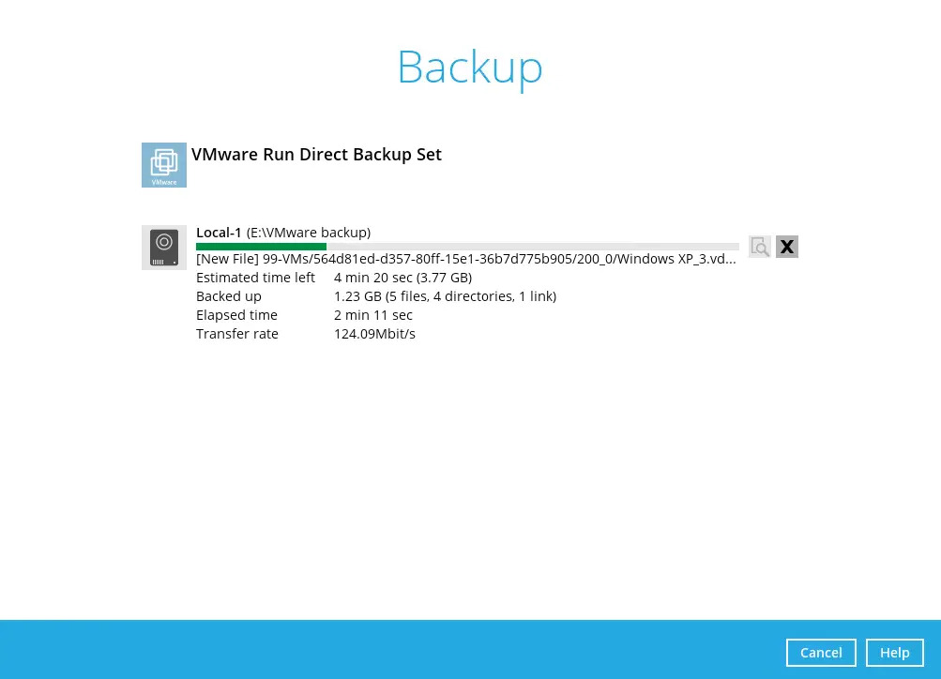Click the Local-1 destination drive icon
The height and width of the screenshot is (679, 941).
(164, 248)
